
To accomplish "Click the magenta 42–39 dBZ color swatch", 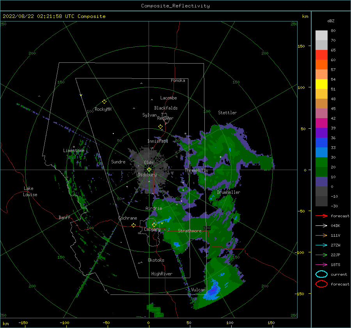I will (321, 123).
